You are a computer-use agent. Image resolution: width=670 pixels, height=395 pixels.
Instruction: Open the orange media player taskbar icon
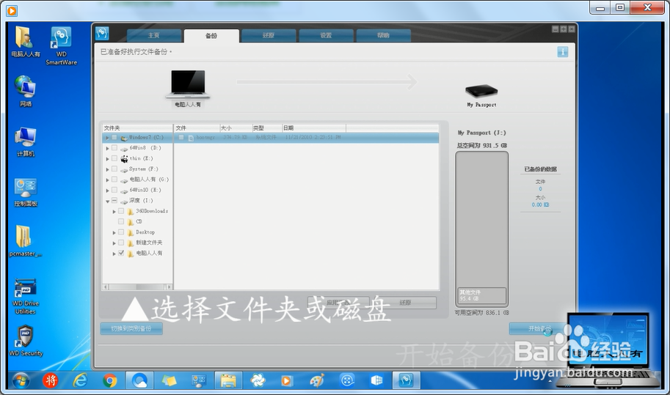coord(287,380)
